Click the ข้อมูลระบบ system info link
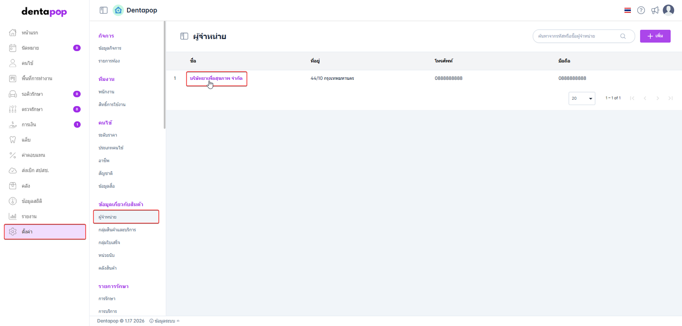This screenshot has width=682, height=326. [x=165, y=321]
